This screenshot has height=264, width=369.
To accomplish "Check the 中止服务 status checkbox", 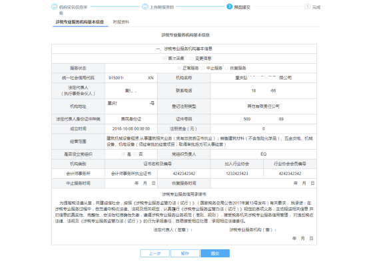I will pos(203,68).
